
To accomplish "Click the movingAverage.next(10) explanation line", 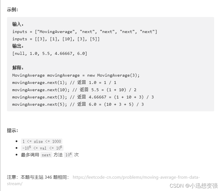I will point(74,90).
